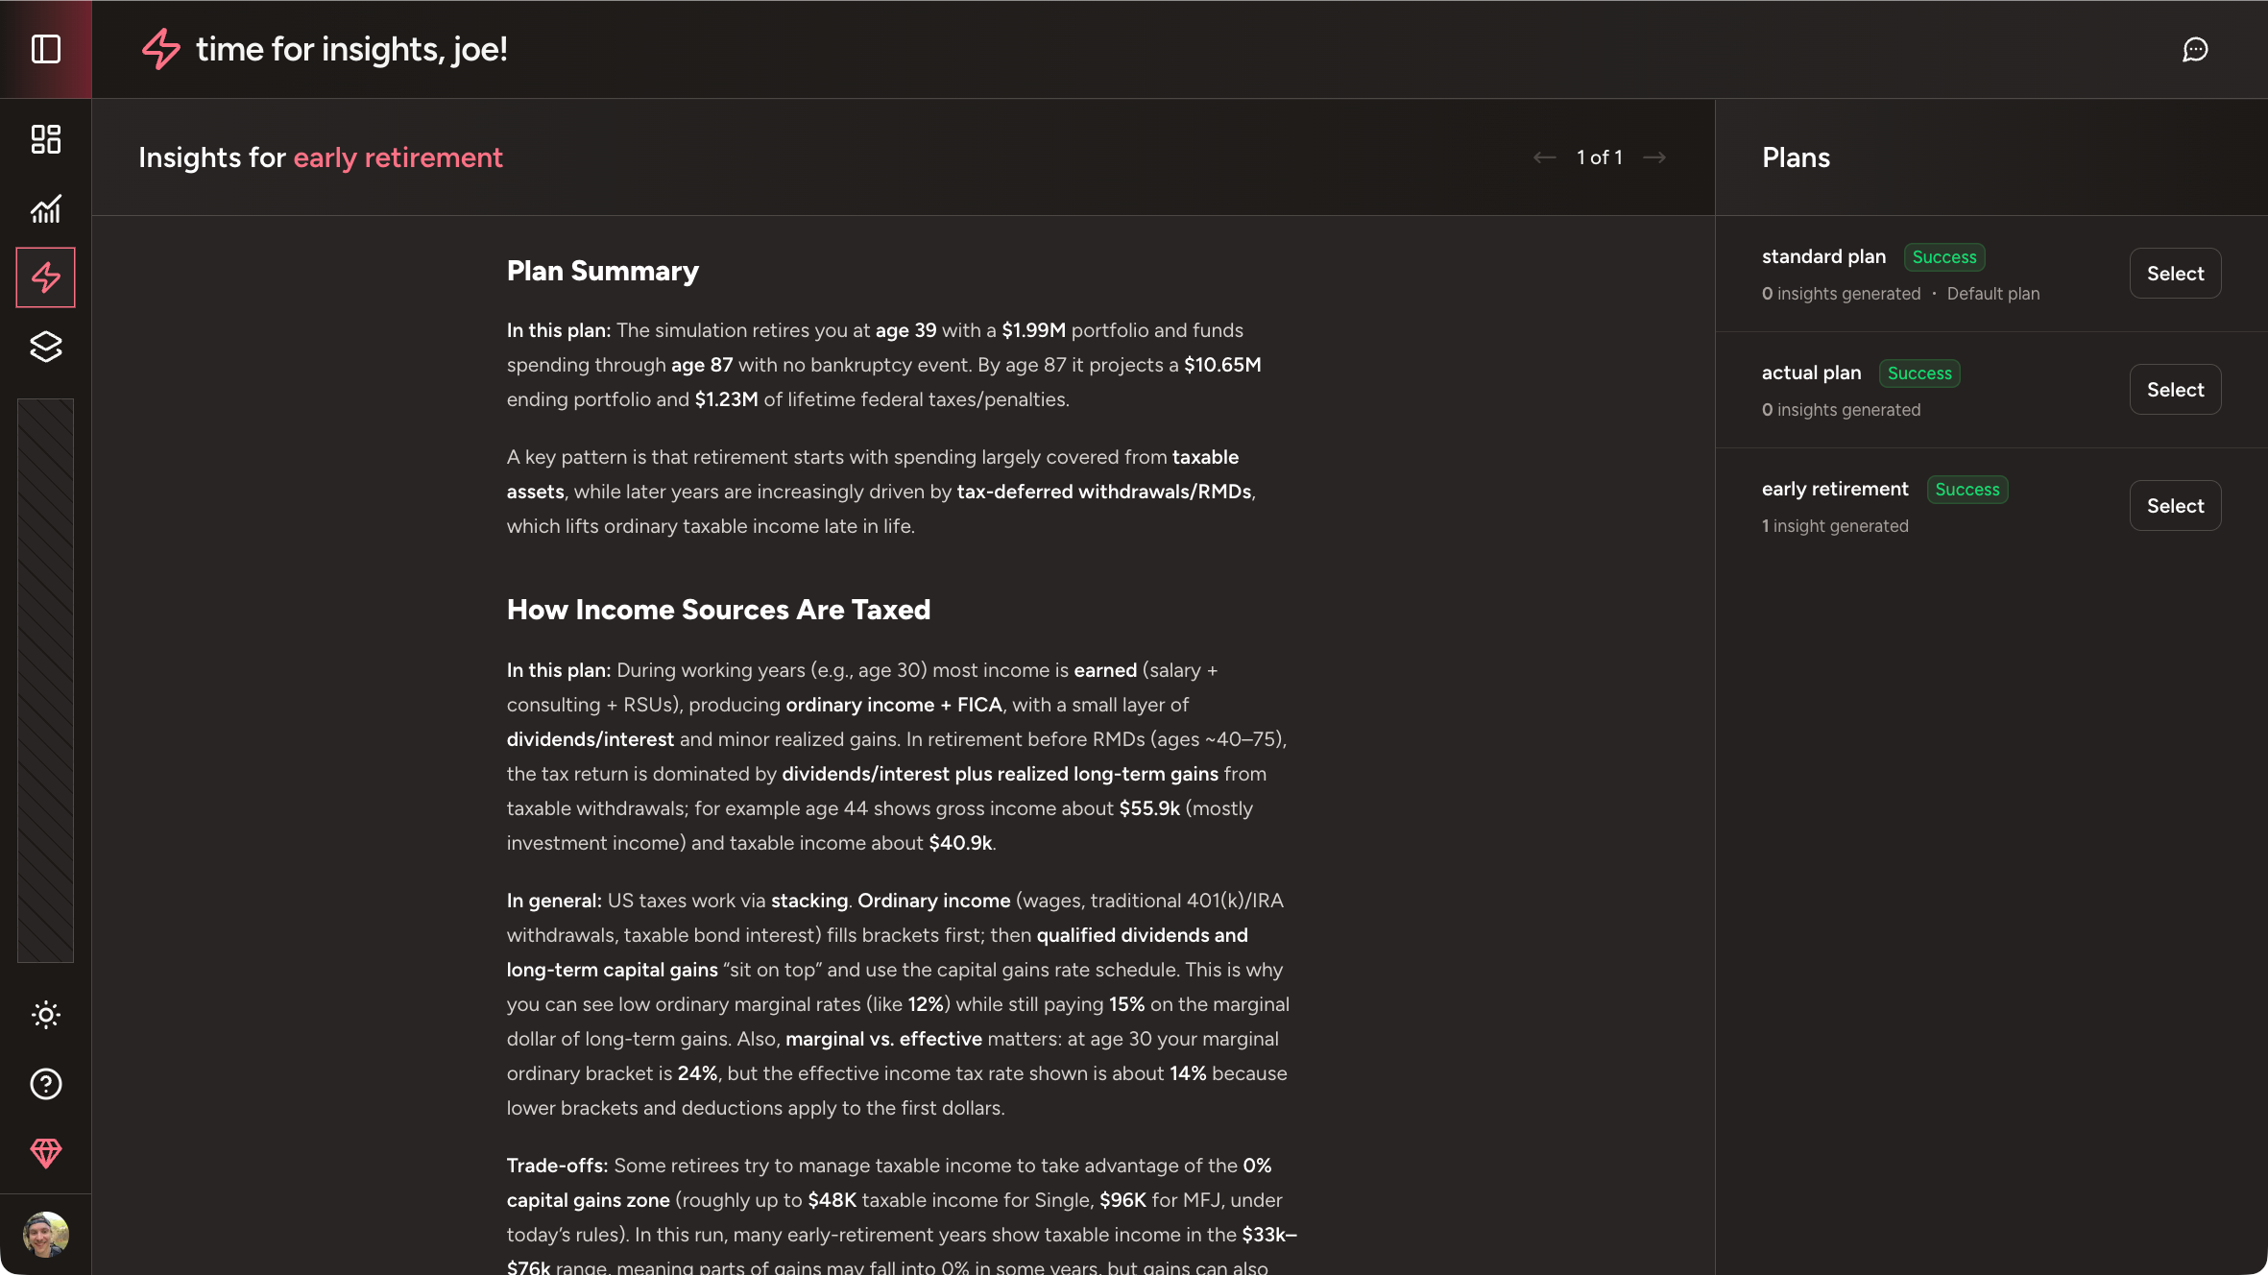Open the help question-mark icon

pyautogui.click(x=45, y=1084)
